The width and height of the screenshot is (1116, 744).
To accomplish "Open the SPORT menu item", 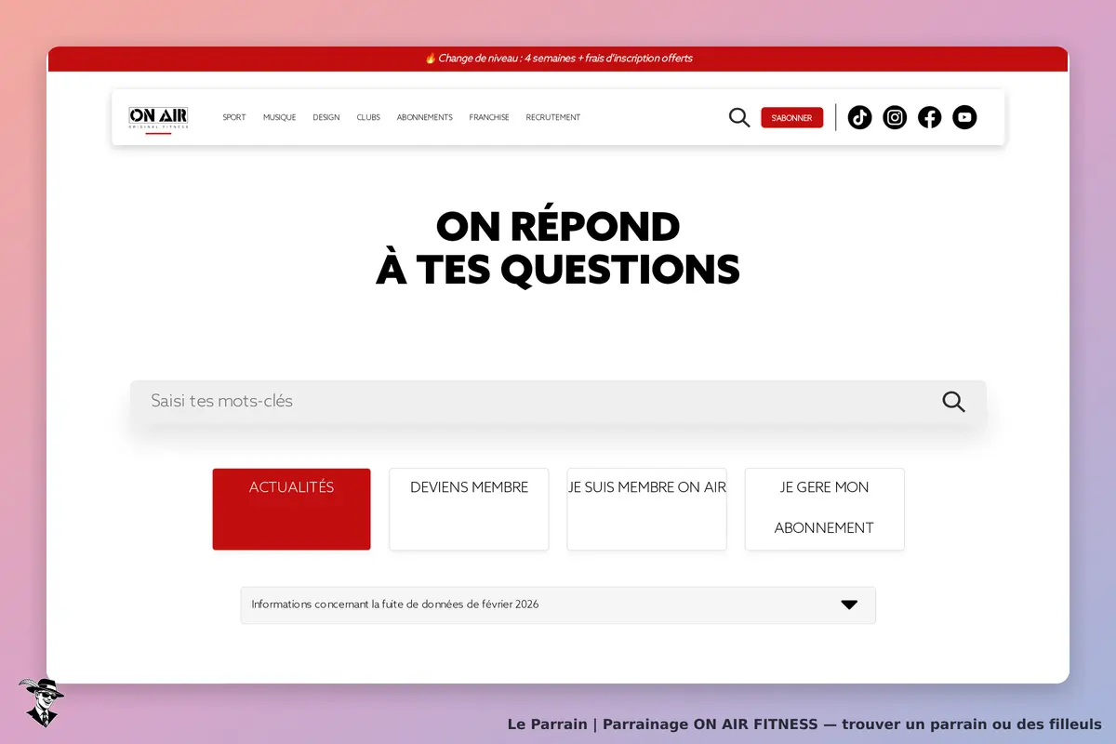I will (234, 117).
